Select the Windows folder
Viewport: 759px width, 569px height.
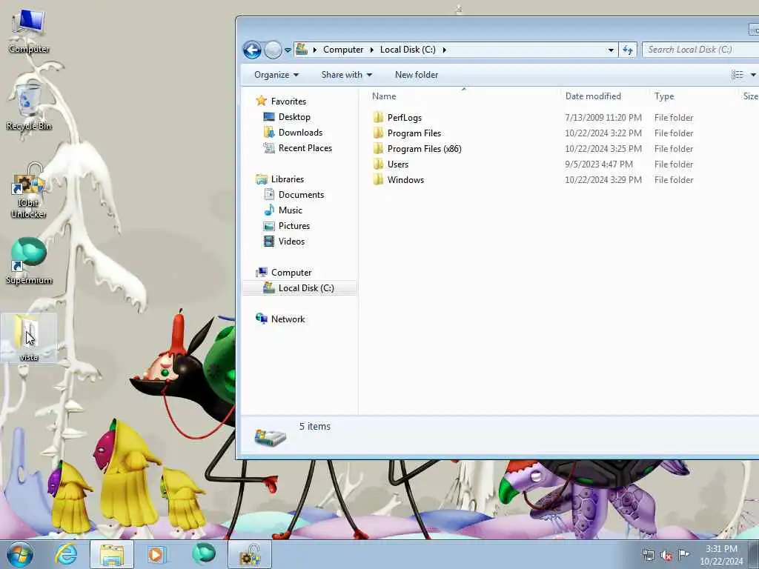[405, 179]
